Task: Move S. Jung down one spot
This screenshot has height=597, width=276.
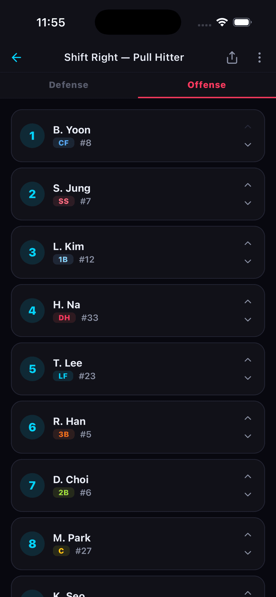Action: (248, 203)
